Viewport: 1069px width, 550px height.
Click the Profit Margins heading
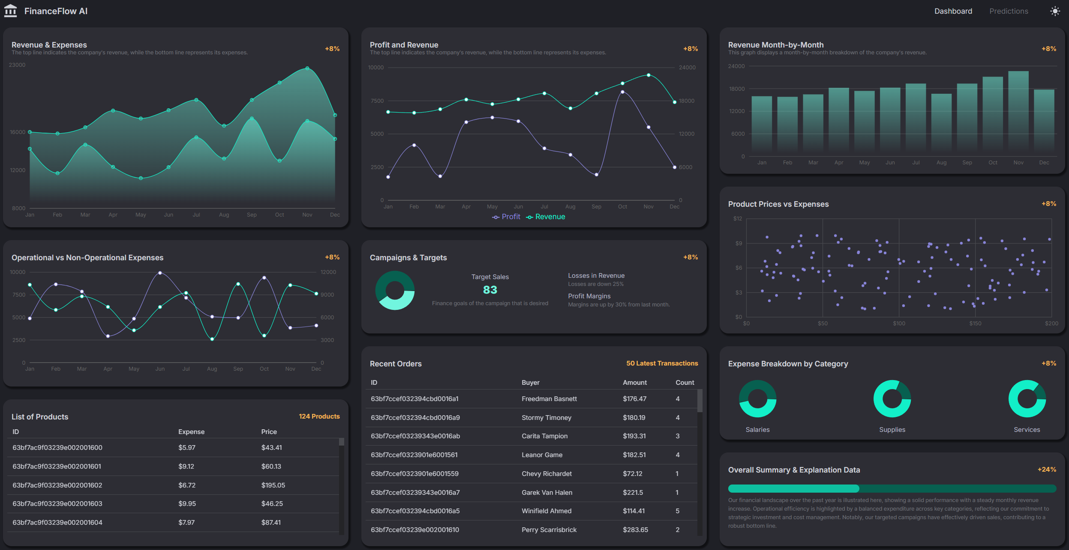pos(589,296)
